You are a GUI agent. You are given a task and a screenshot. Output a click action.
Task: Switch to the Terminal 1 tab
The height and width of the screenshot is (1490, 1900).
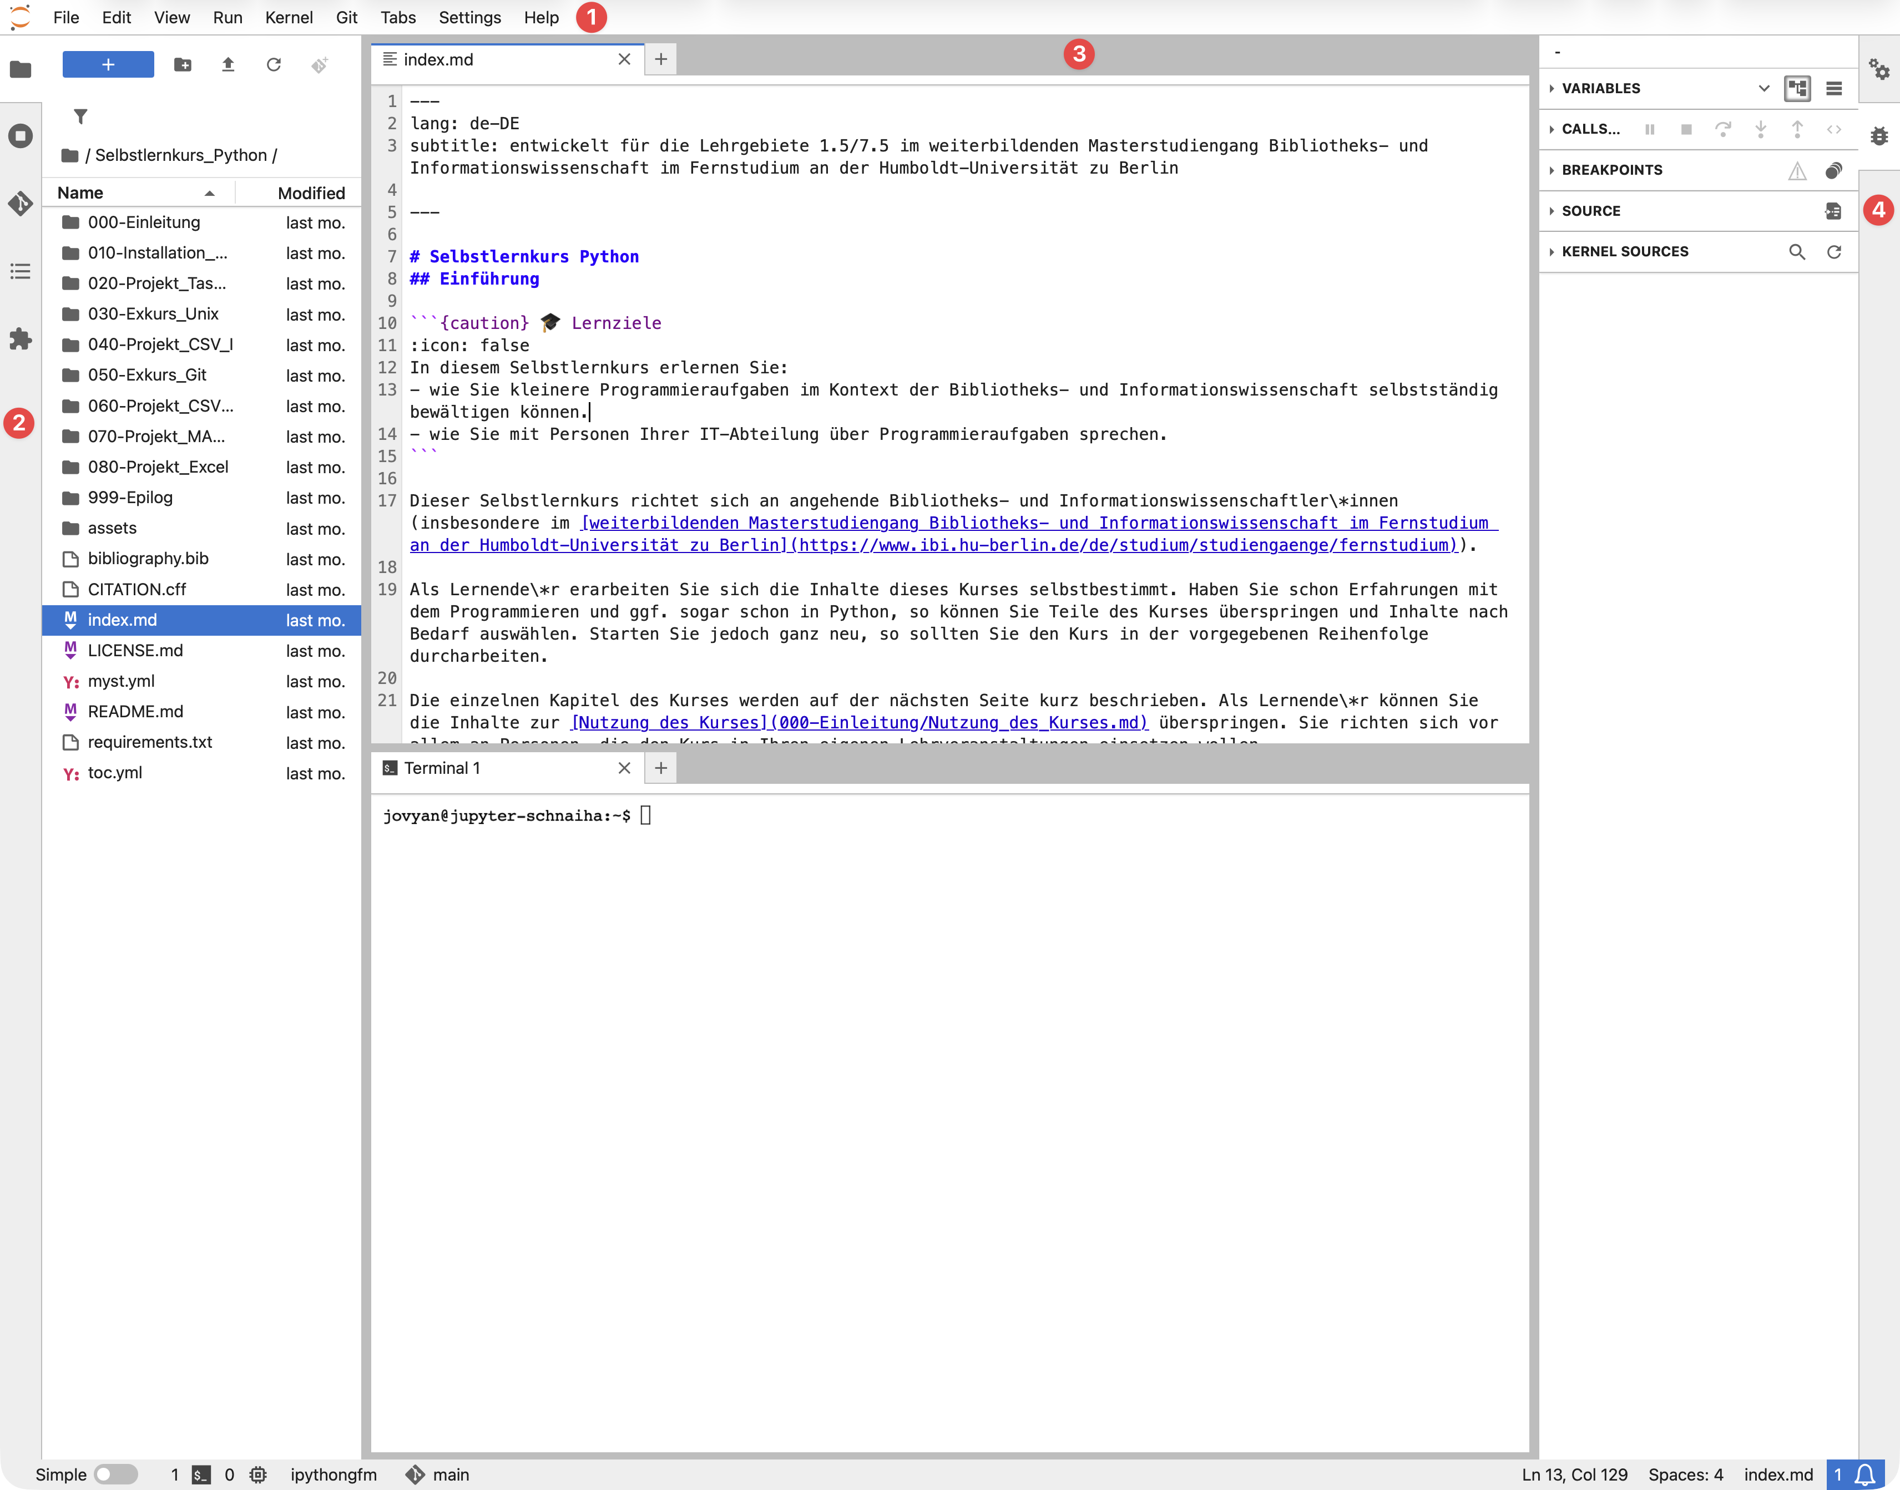(442, 768)
